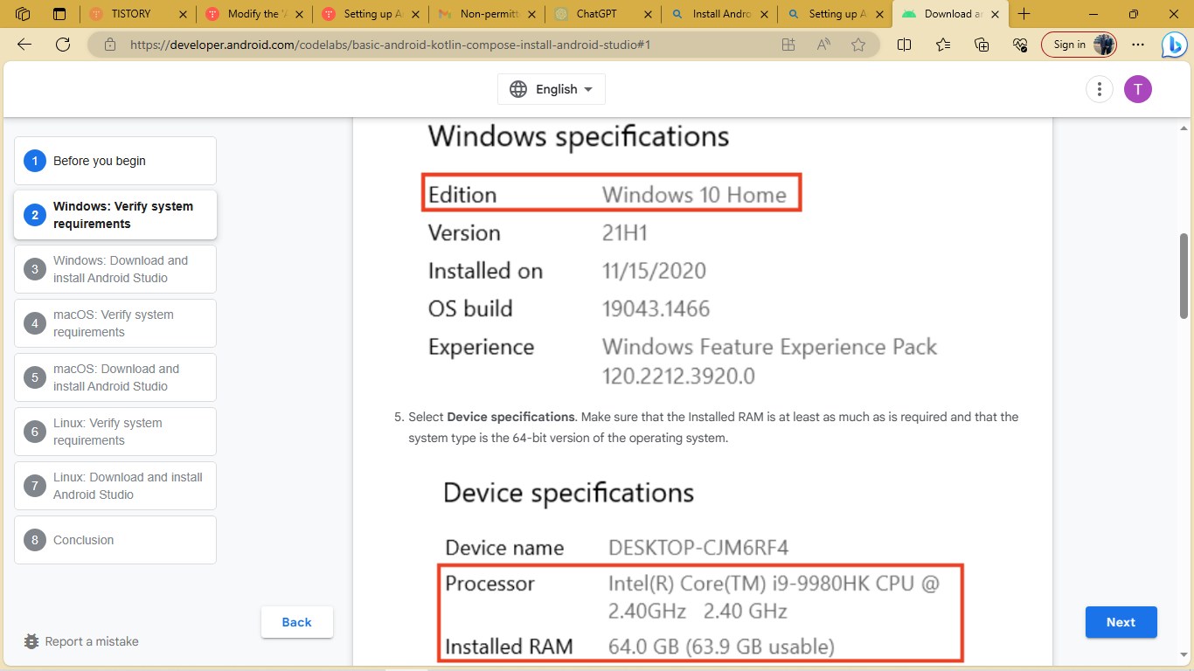Open the purple T account avatar
The height and width of the screenshot is (671, 1194).
tap(1138, 89)
